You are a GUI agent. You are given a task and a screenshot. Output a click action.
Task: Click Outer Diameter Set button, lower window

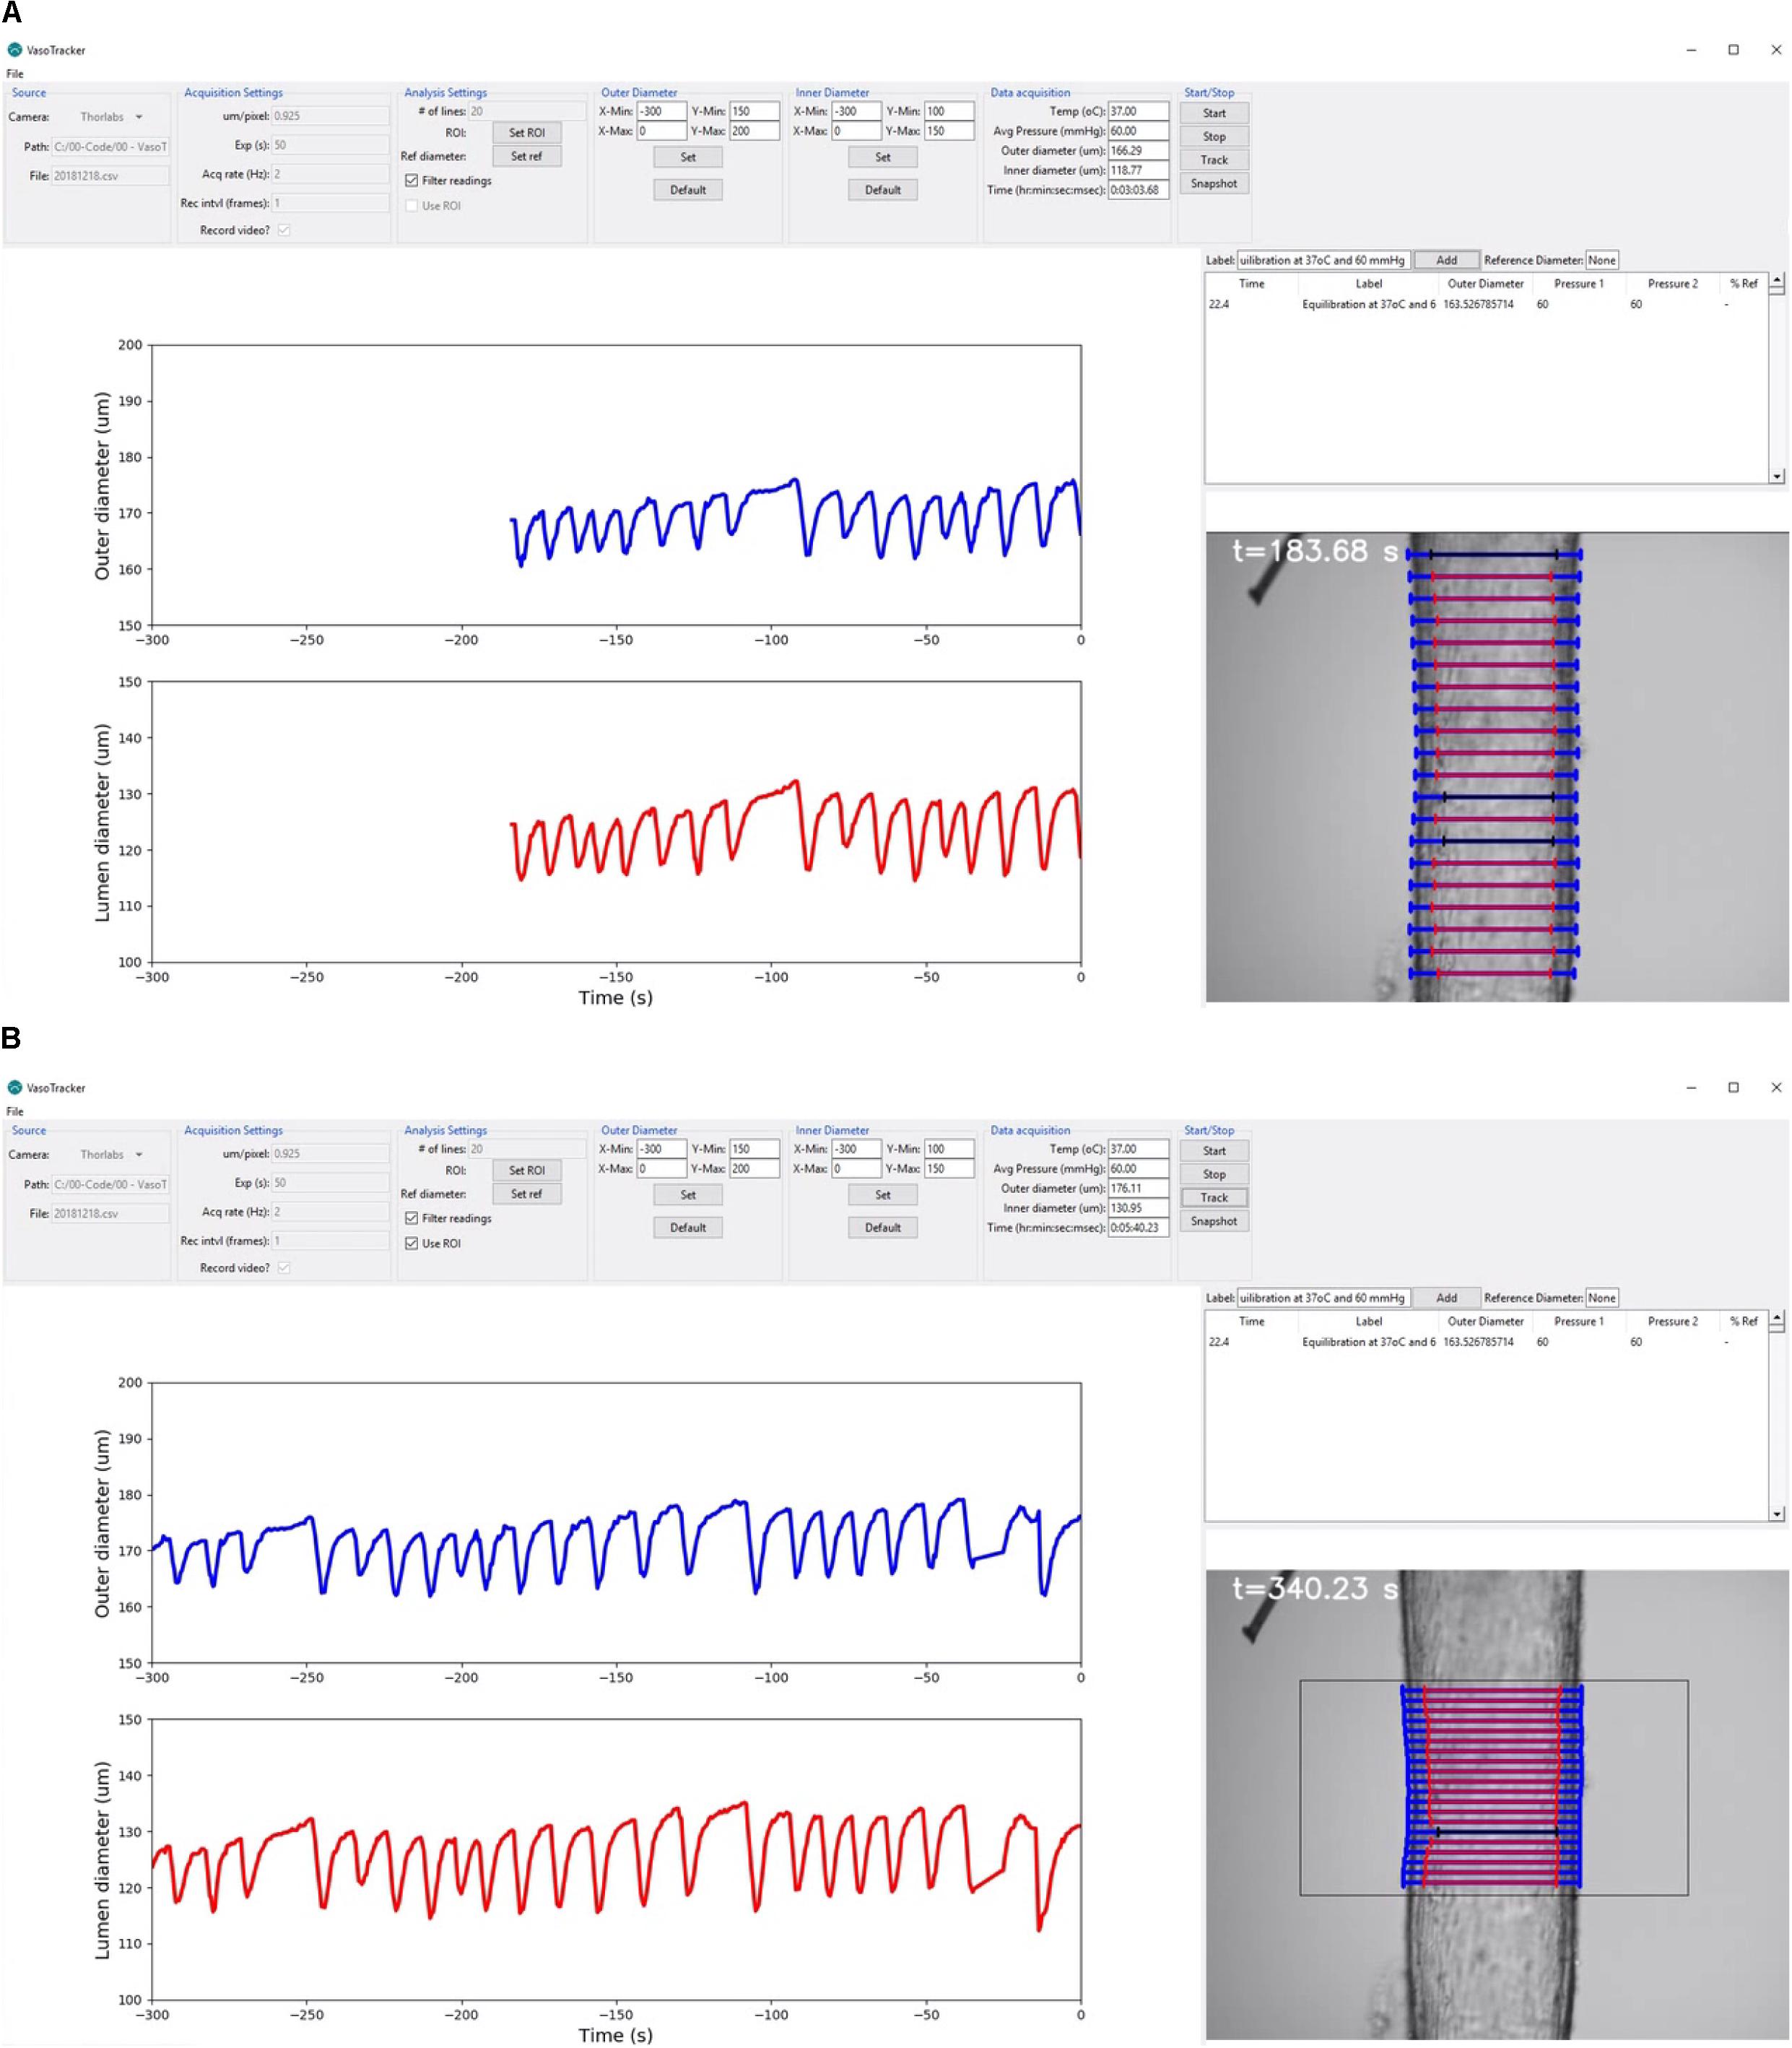(x=688, y=1194)
